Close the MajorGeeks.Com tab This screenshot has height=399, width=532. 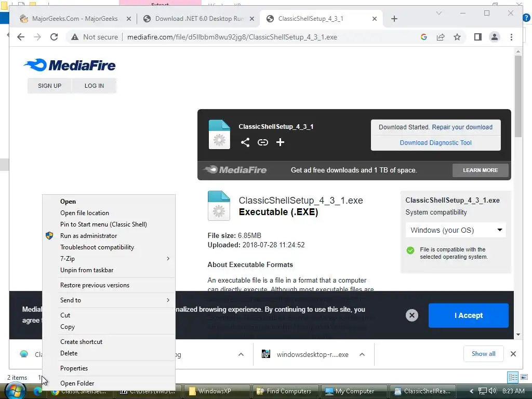(129, 19)
